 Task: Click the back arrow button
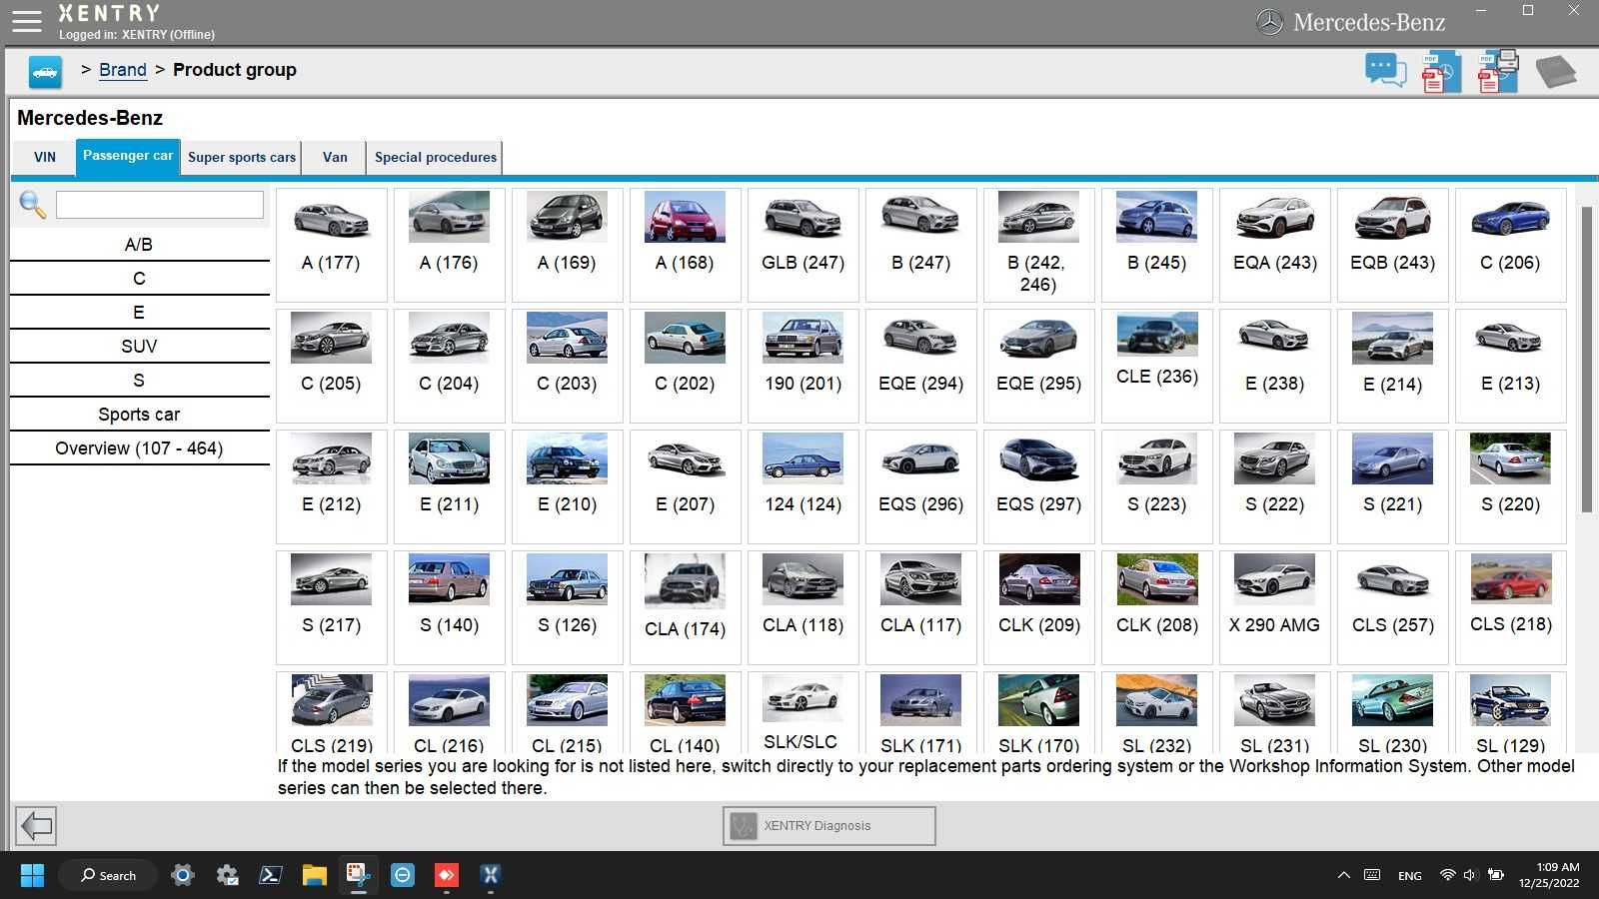36,826
